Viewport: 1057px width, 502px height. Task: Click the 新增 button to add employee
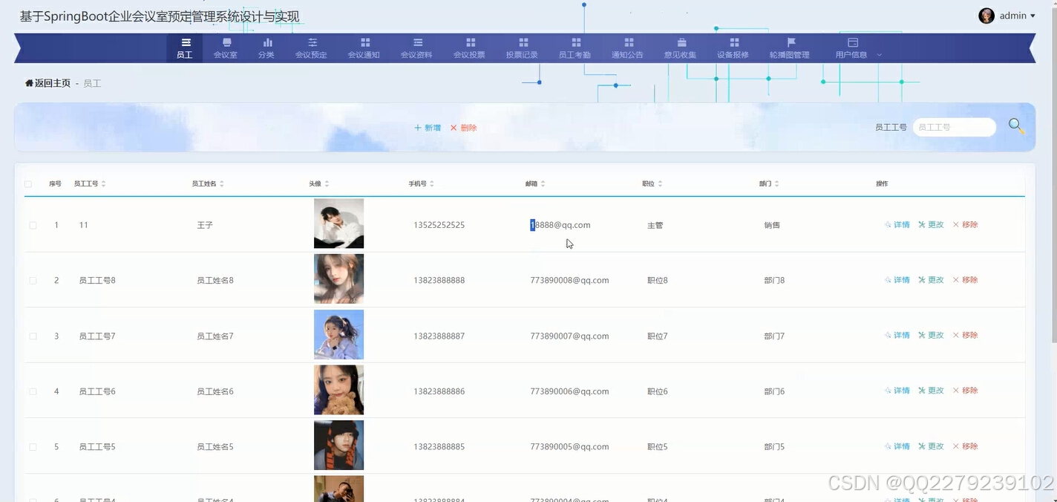click(427, 127)
